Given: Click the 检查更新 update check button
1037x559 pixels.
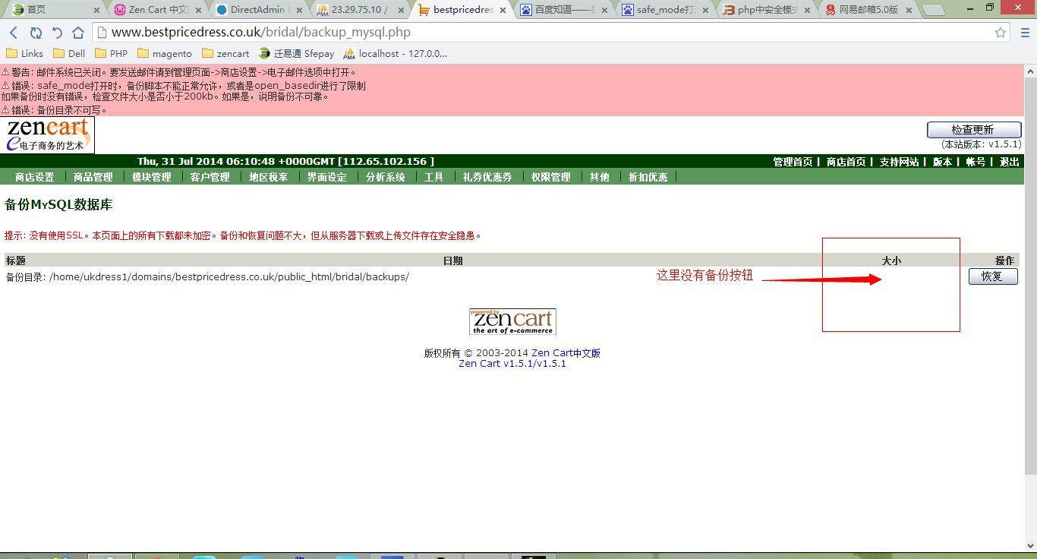Looking at the screenshot, I should tap(973, 129).
